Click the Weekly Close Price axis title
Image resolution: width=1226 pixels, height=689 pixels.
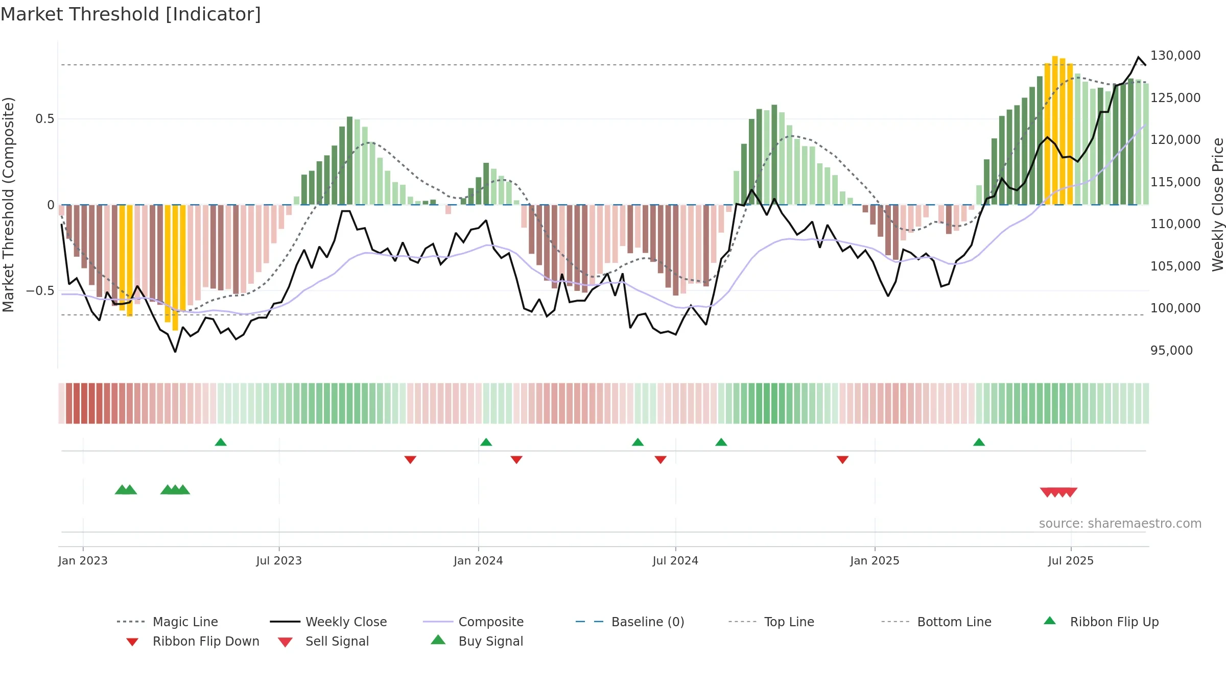1218,205
